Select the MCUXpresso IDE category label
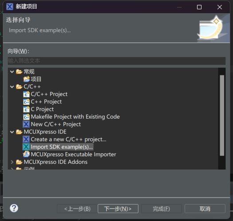Image resolution: width=233 pixels, height=221 pixels. coord(45,132)
